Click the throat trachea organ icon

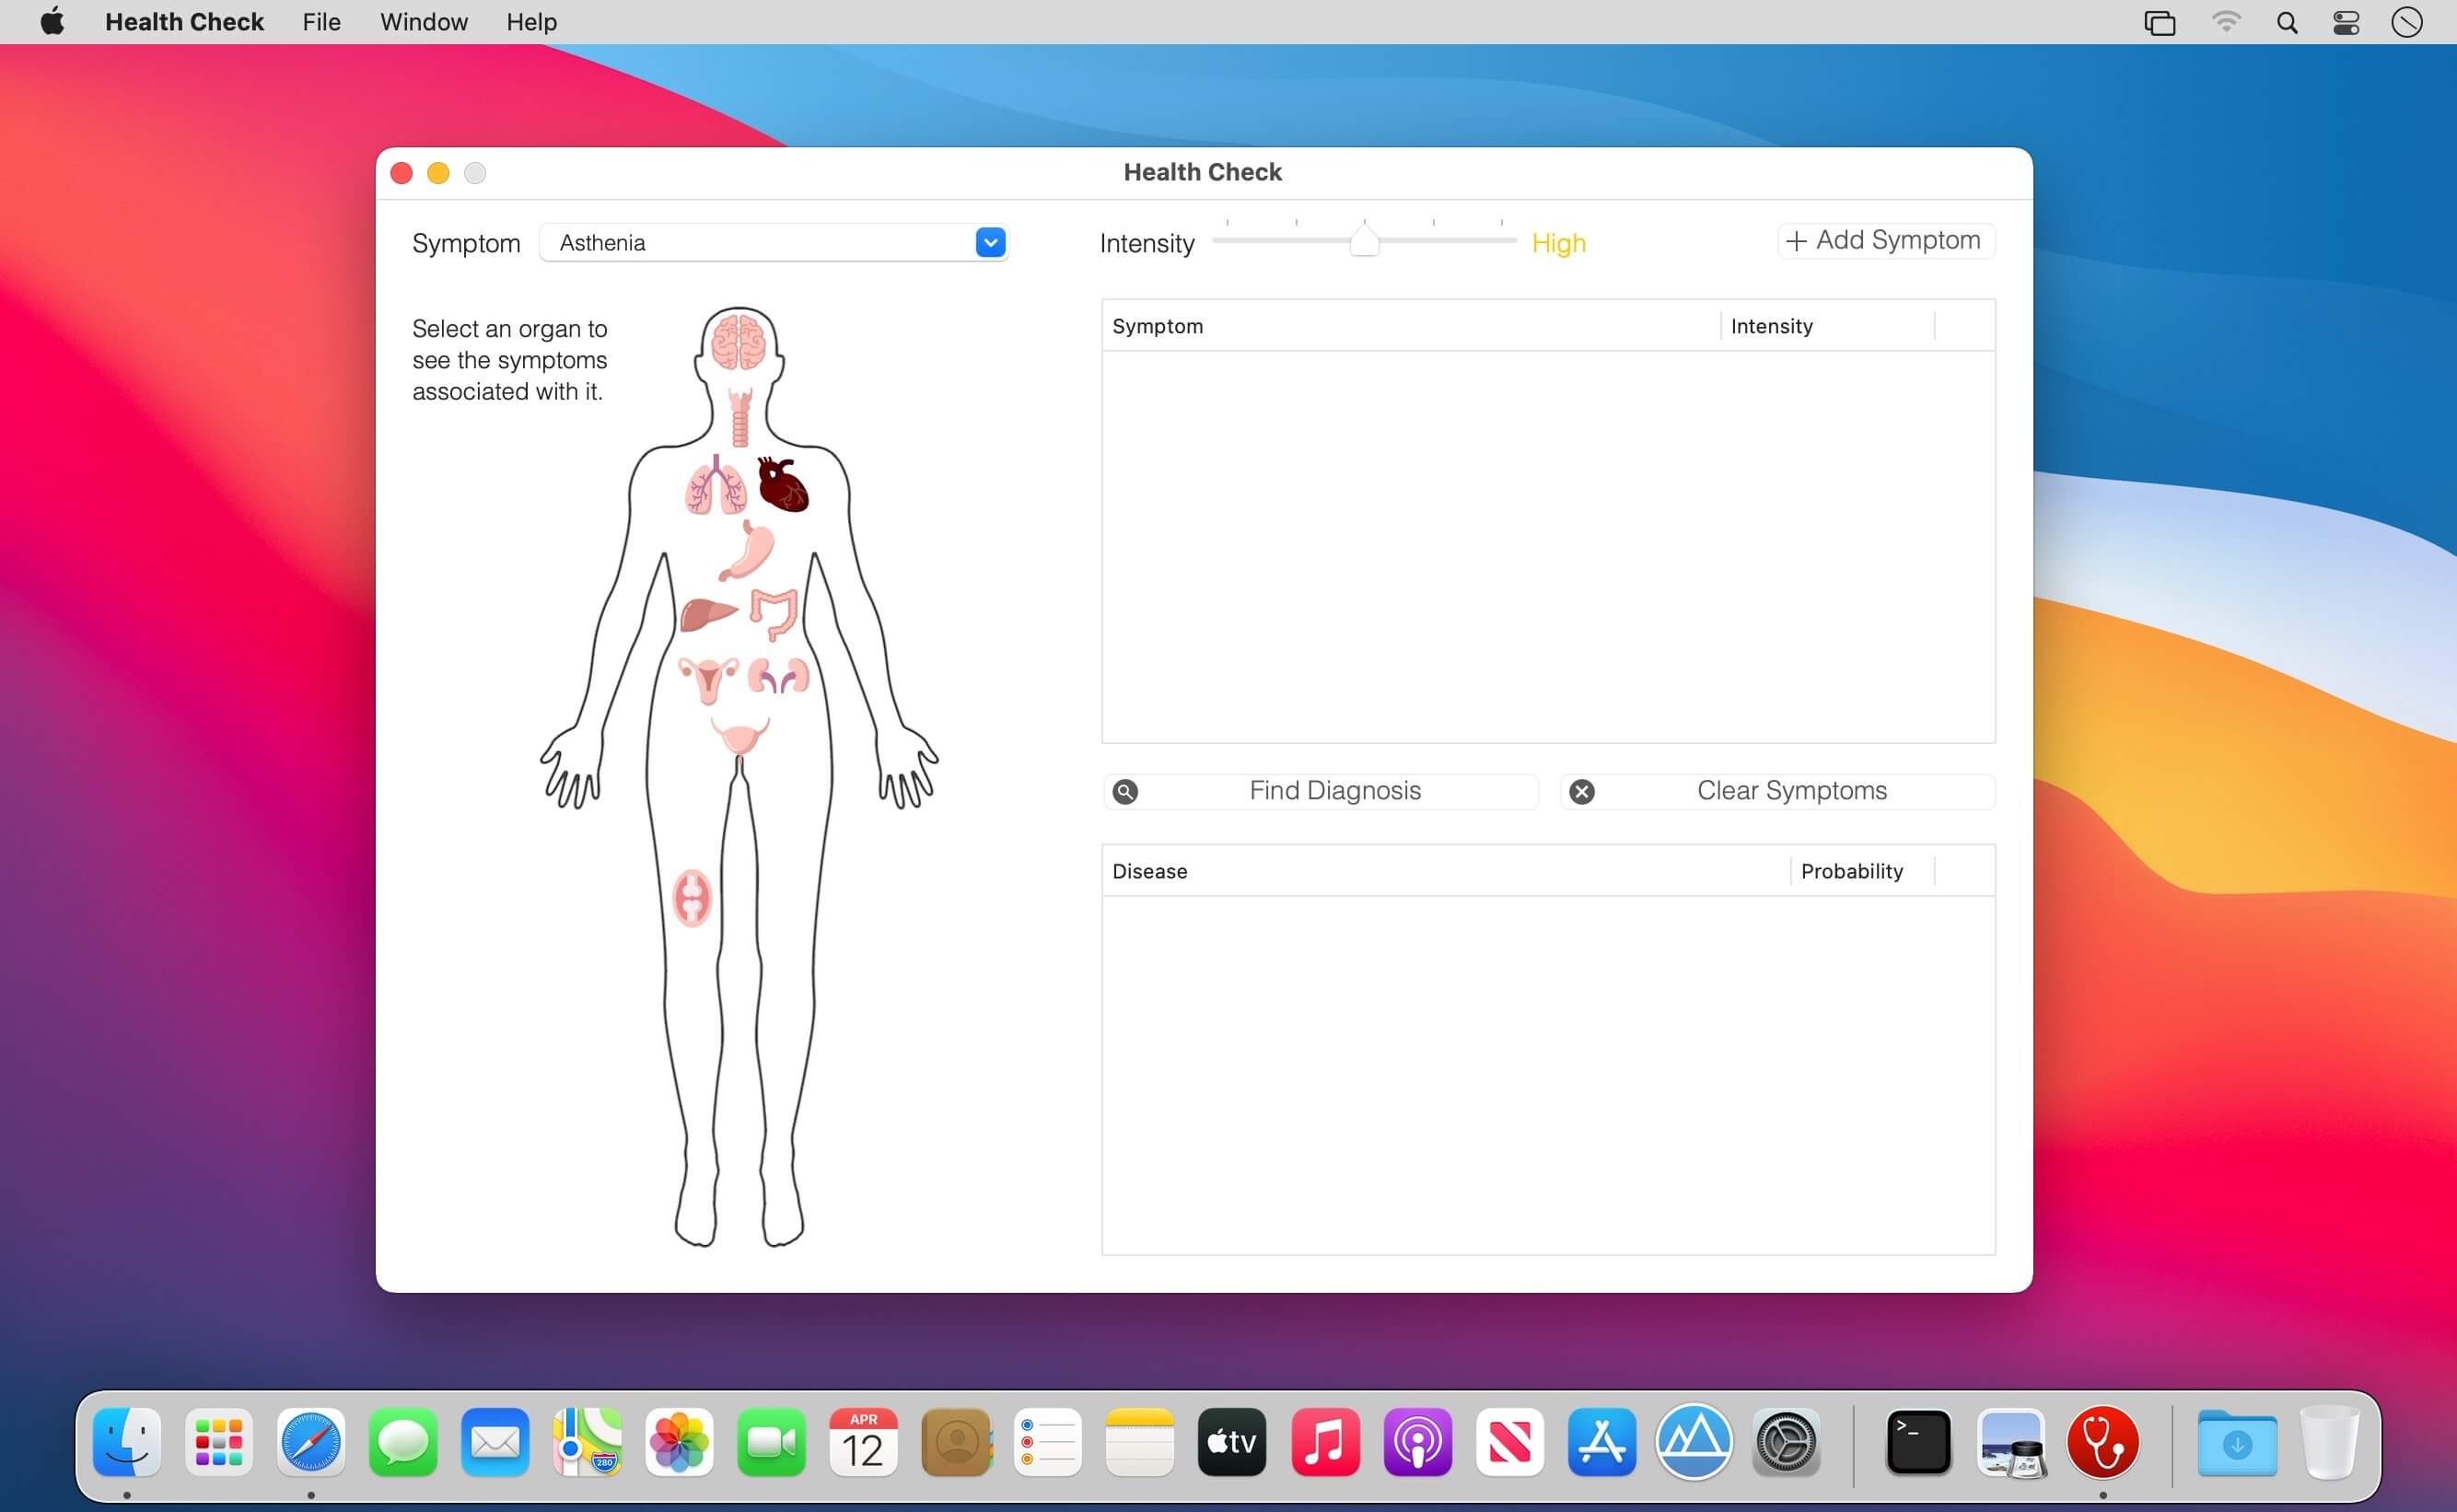click(x=740, y=417)
